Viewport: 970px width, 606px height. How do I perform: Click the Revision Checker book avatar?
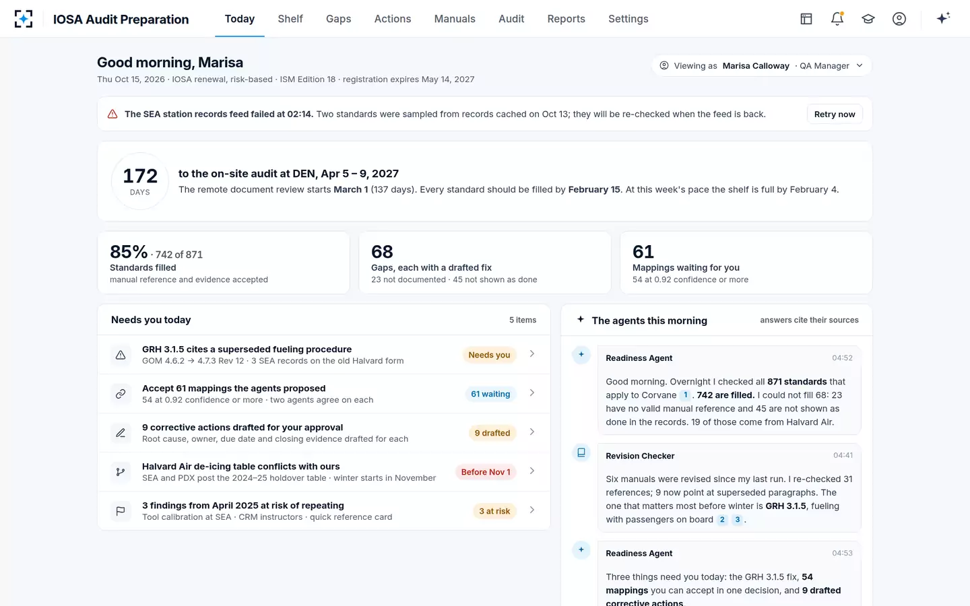click(581, 452)
